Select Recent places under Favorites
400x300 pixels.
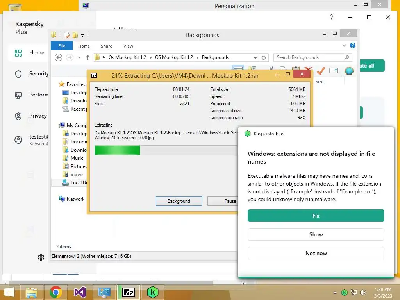[75, 109]
